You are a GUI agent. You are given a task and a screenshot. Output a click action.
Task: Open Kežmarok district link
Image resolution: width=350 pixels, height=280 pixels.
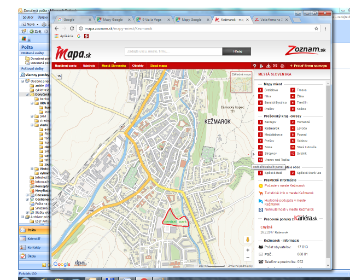coord(272,129)
